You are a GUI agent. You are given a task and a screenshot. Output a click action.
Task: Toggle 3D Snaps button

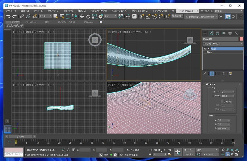coord(142,16)
